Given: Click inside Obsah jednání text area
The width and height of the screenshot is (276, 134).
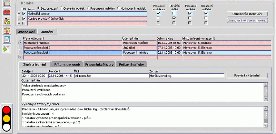Looking at the screenshot, I should click(x=142, y=92).
